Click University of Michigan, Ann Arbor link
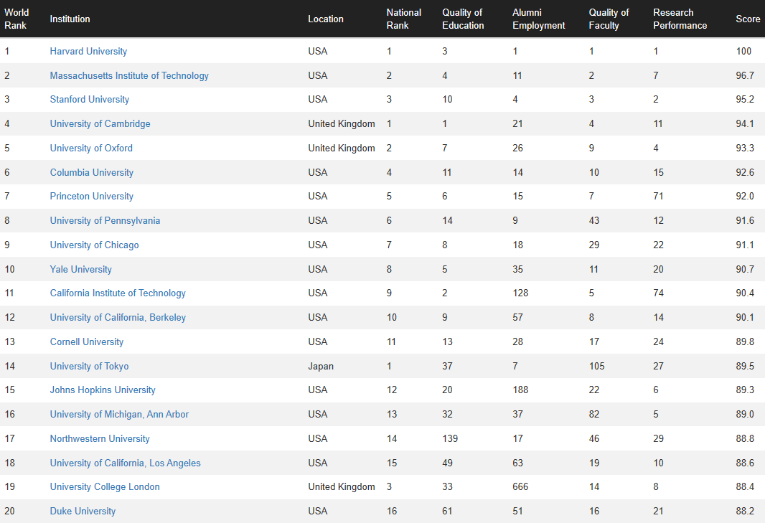This screenshot has height=523, width=765. coord(119,414)
